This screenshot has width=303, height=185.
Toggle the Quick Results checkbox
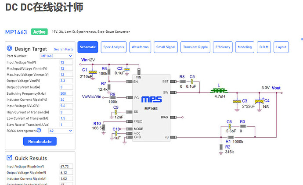(x=9, y=158)
